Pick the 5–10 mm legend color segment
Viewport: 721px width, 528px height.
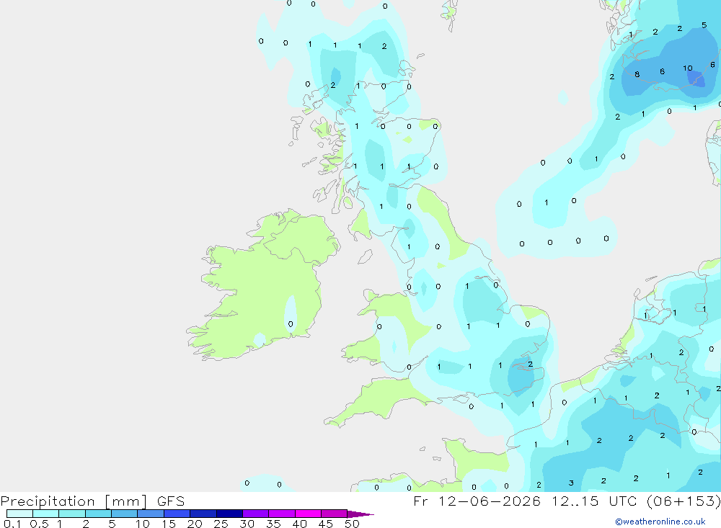click(125, 514)
